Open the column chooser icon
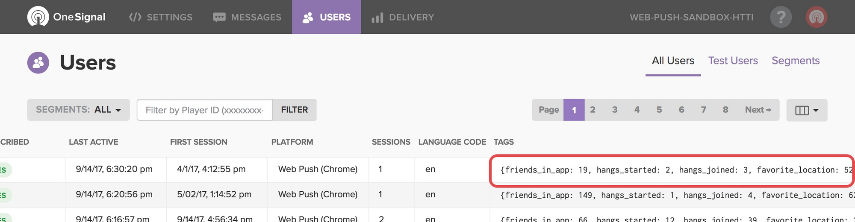 coord(802,110)
